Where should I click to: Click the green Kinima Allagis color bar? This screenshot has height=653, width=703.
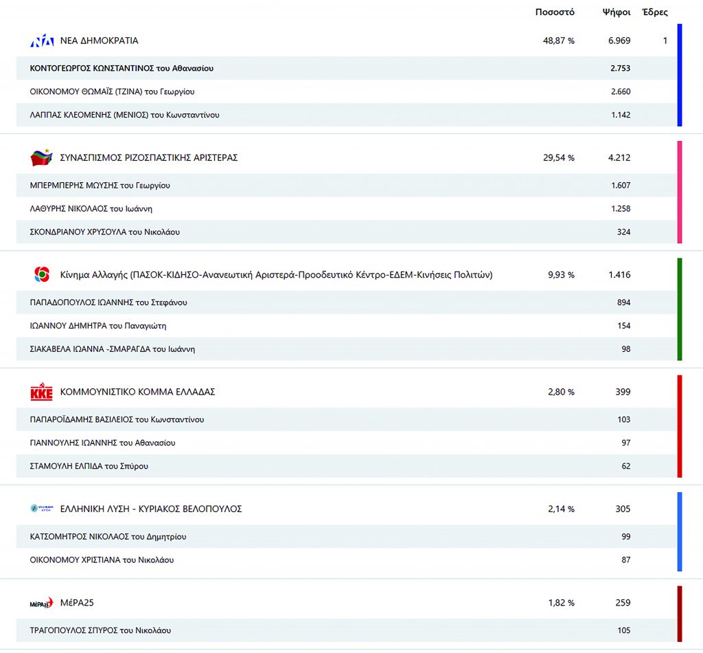click(x=680, y=309)
